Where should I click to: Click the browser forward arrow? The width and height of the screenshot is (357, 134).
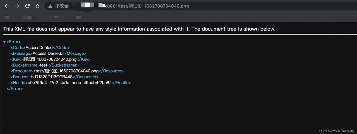pyautogui.click(x=17, y=6)
